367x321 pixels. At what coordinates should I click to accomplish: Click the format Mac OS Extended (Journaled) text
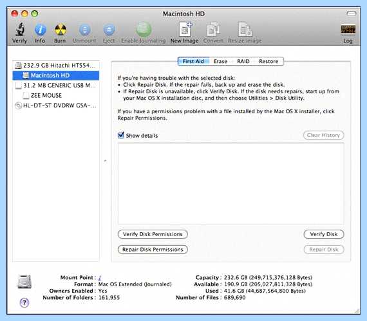(x=135, y=284)
